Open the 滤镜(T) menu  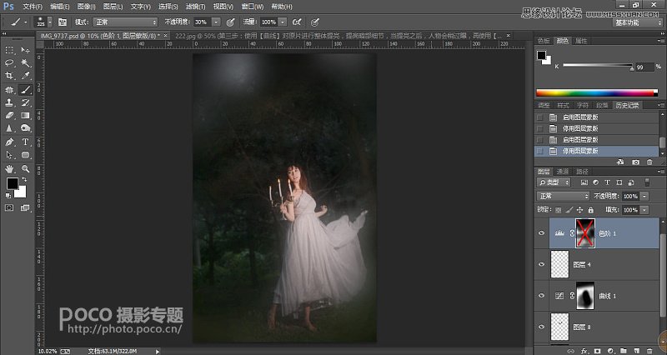click(196, 7)
